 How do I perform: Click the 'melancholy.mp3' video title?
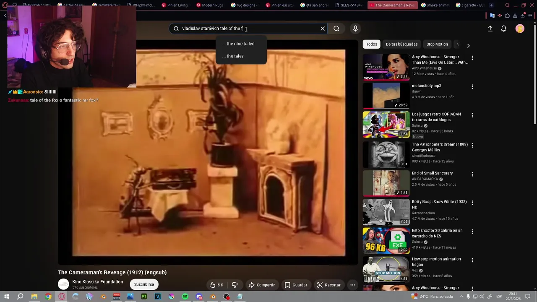pos(427,86)
